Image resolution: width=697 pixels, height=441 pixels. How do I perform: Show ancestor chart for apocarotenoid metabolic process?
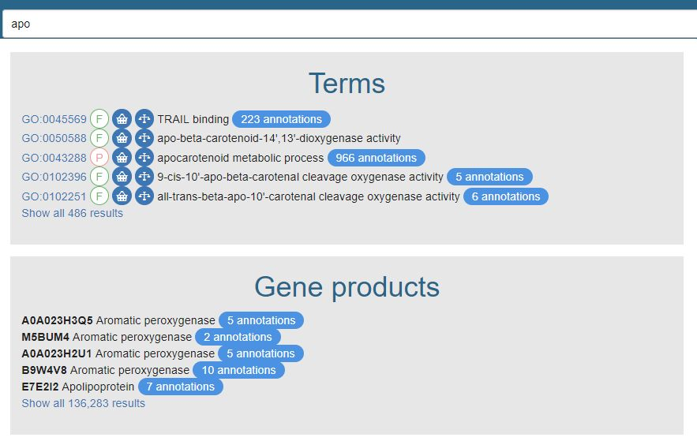point(144,158)
